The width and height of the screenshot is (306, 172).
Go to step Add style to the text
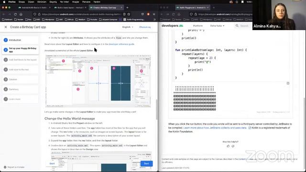[20, 70]
